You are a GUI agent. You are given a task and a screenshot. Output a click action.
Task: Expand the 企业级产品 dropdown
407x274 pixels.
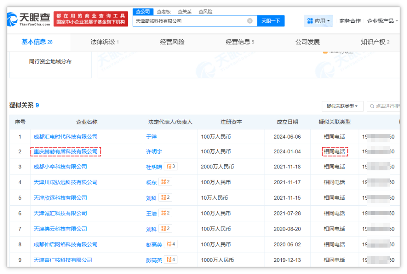[383, 21]
